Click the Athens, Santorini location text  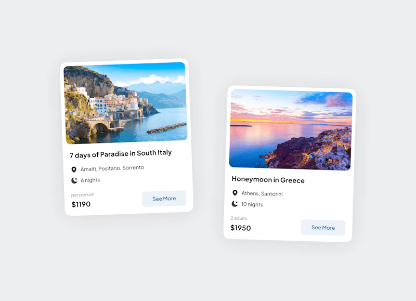(262, 193)
